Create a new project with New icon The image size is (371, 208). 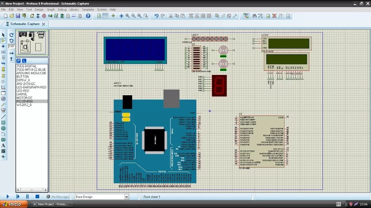click(x=5, y=16)
